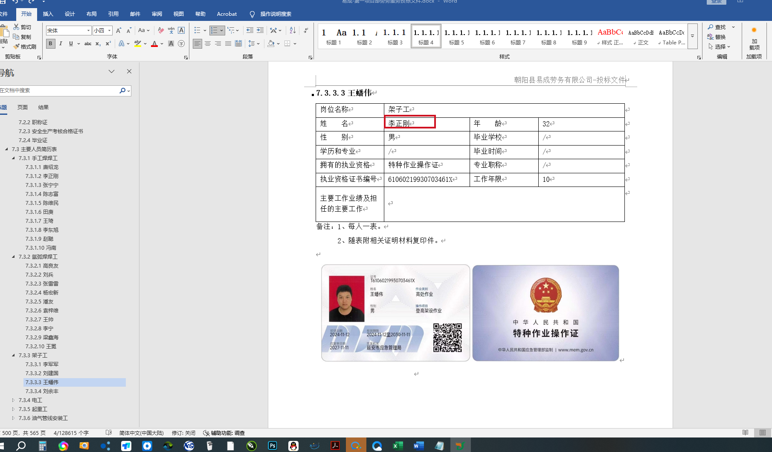This screenshot has width=772, height=452.
Task: Open the 布局 (Layout) ribbon tab
Action: [92, 14]
